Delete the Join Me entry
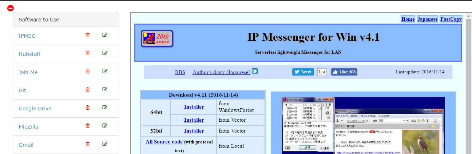Viewport: 472px width, 154px height. (x=87, y=71)
